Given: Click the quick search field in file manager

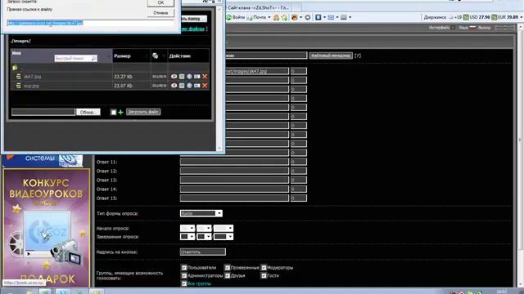Looking at the screenshot, I should tap(75, 58).
